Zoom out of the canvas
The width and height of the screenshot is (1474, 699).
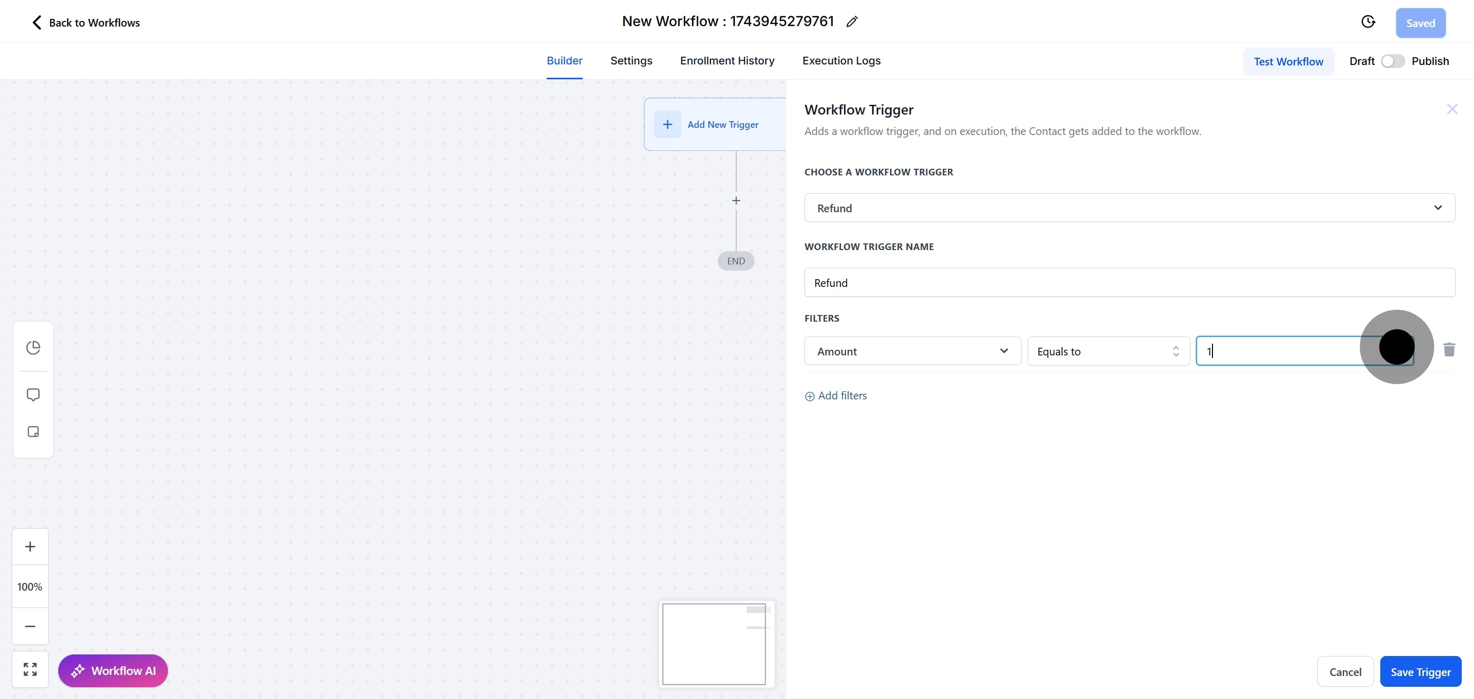coord(30,626)
